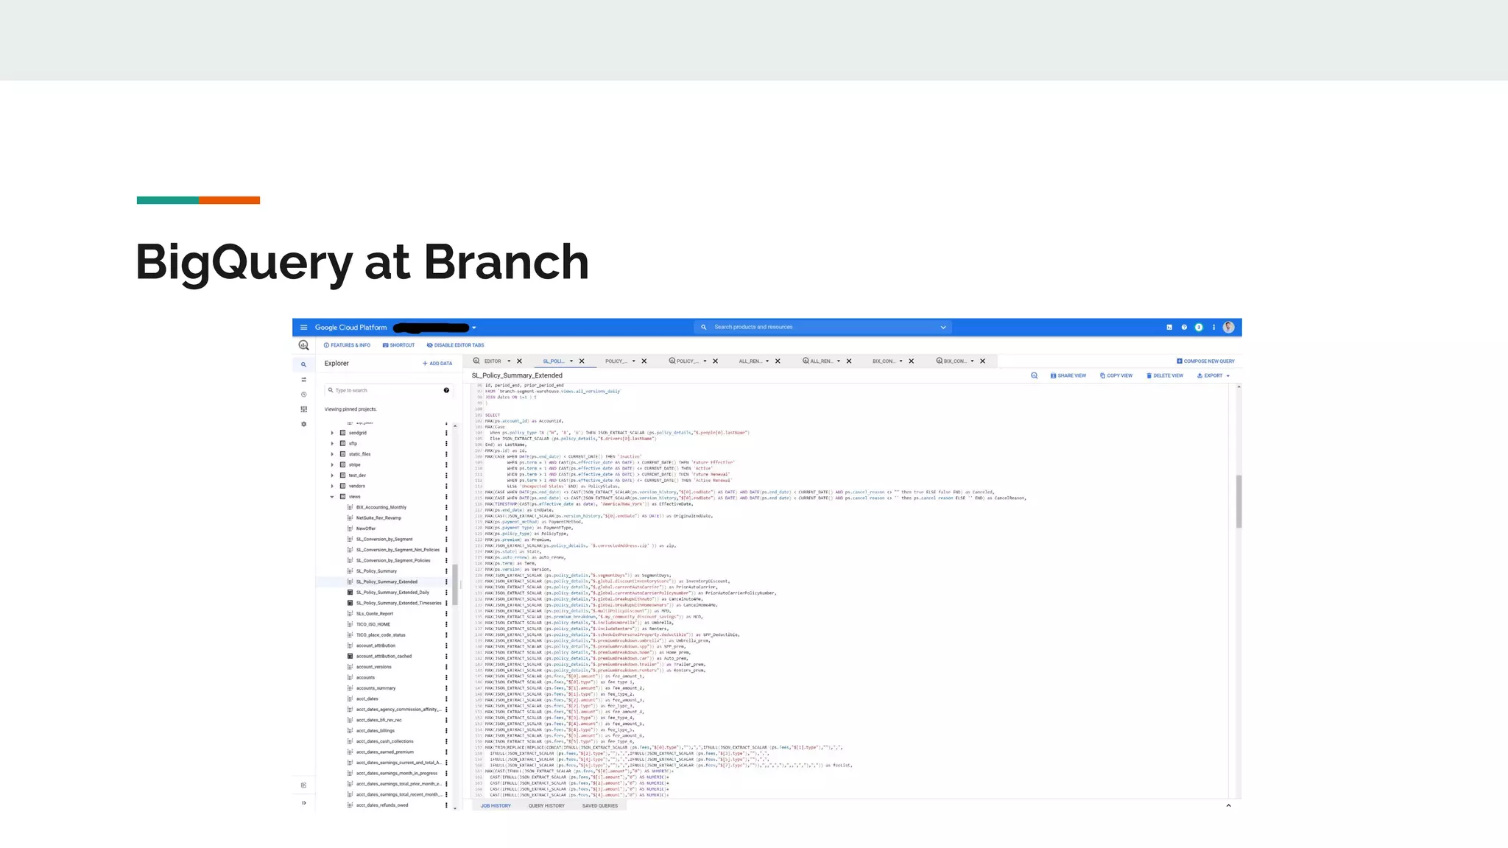Open the Explorer search help icon
The height and width of the screenshot is (848, 1508).
point(446,390)
